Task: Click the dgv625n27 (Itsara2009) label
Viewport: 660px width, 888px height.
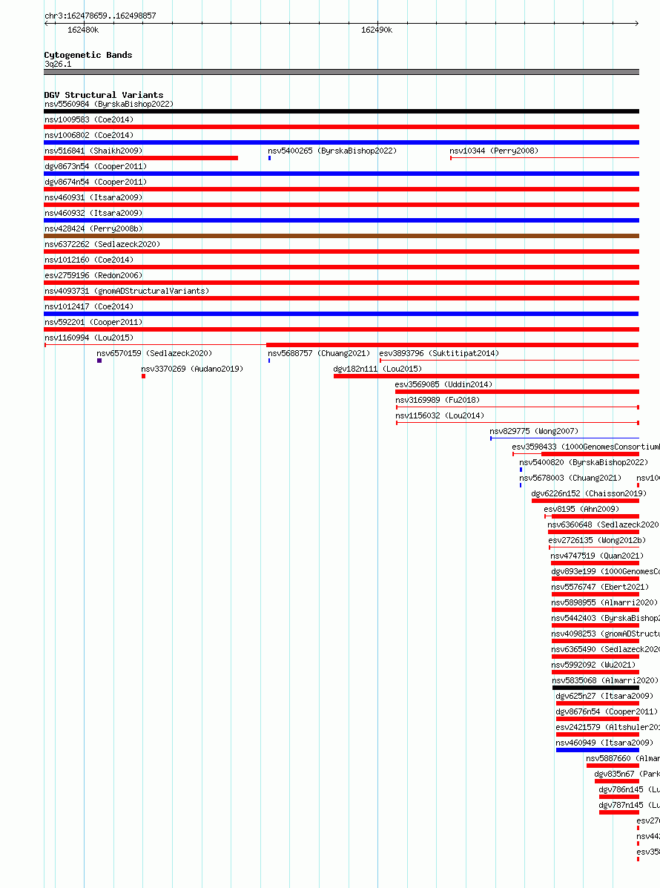Action: tap(604, 696)
